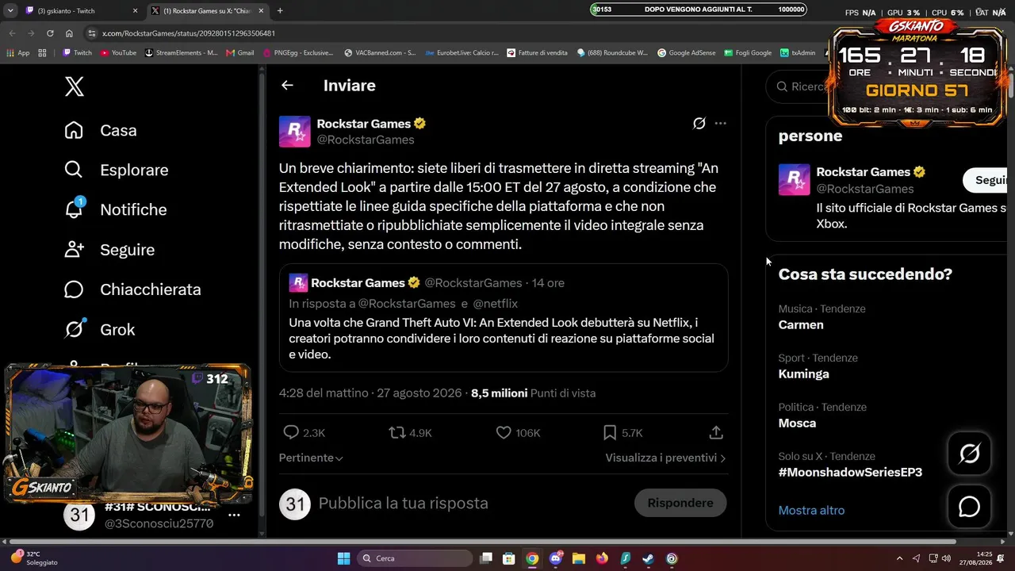1015x571 pixels.
Task: Open the Windows Start menu
Action: 343,558
